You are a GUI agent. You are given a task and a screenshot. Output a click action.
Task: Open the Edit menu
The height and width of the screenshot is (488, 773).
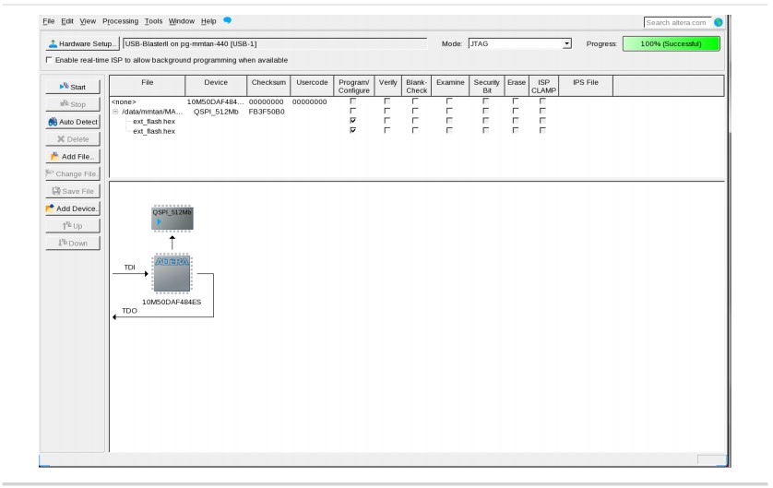pos(67,21)
